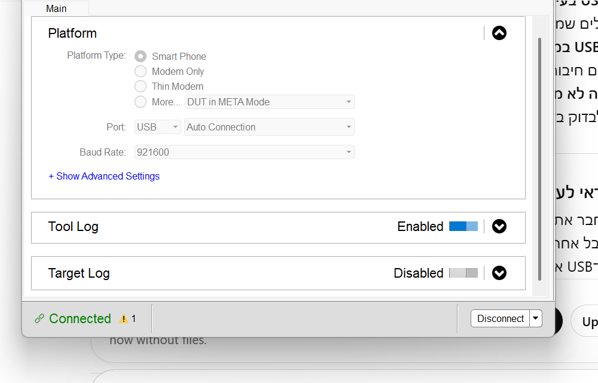Image resolution: width=598 pixels, height=383 pixels.
Task: Click the Disconnect button
Action: point(501,318)
